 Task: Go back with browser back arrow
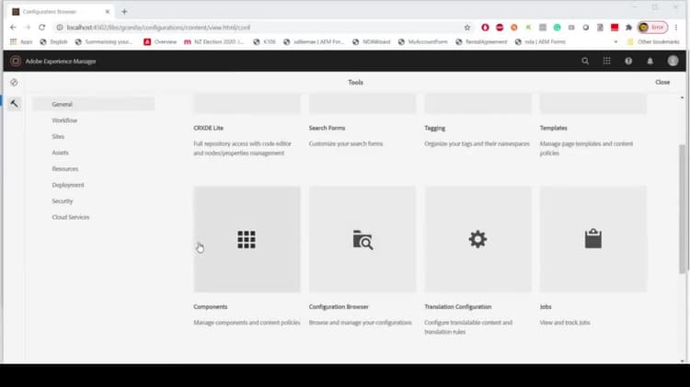pyautogui.click(x=13, y=28)
